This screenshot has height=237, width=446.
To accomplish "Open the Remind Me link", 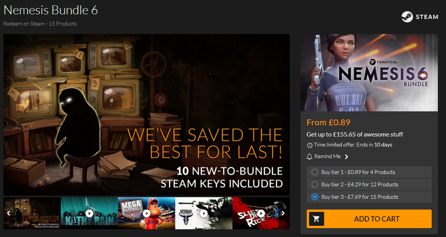I will click(x=327, y=157).
